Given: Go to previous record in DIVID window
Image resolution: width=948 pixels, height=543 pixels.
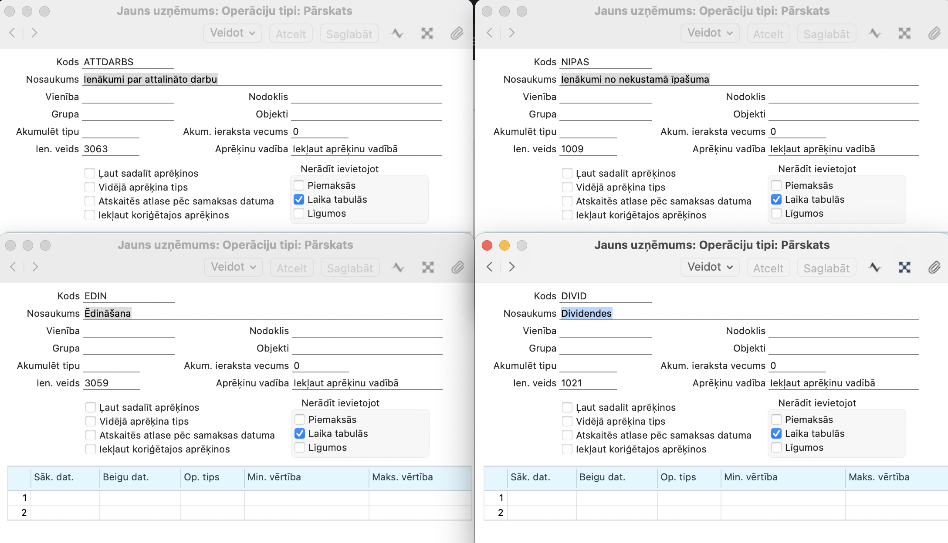Looking at the screenshot, I should point(490,267).
